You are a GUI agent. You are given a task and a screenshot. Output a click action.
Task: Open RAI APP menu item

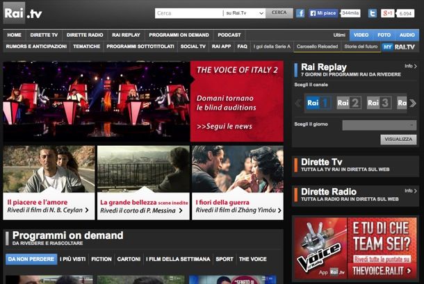pos(222,47)
